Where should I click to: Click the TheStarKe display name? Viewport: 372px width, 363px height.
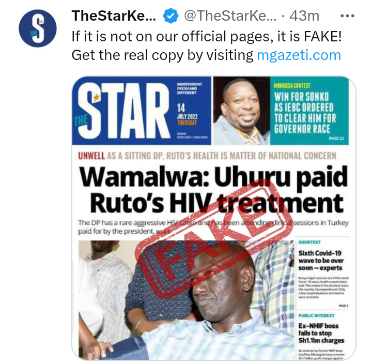(x=114, y=16)
